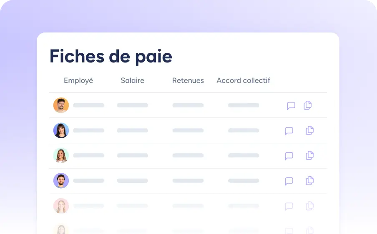This screenshot has height=234, width=377.
Task: Duplicate payslip for green-avatar employee row
Action: click(x=309, y=155)
